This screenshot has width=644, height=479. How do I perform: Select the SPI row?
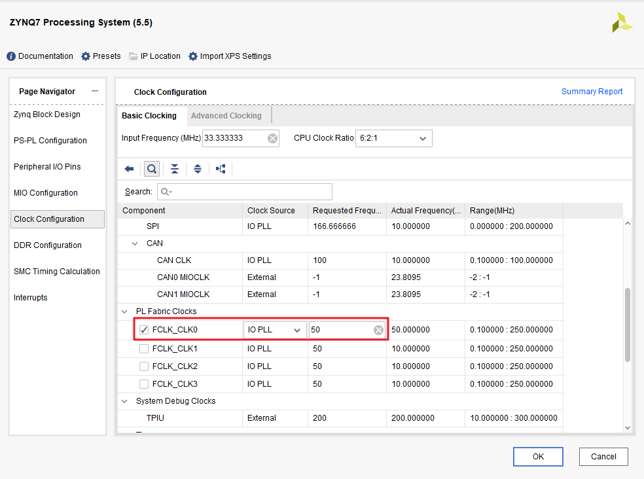[x=340, y=227]
